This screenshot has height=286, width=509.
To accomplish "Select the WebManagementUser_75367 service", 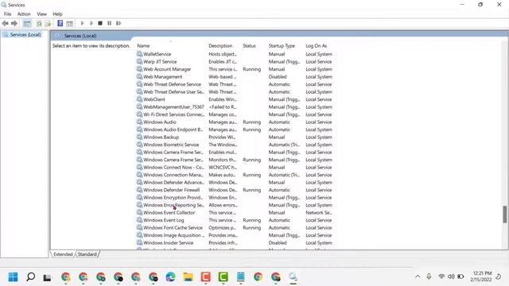I will [235, 107].
